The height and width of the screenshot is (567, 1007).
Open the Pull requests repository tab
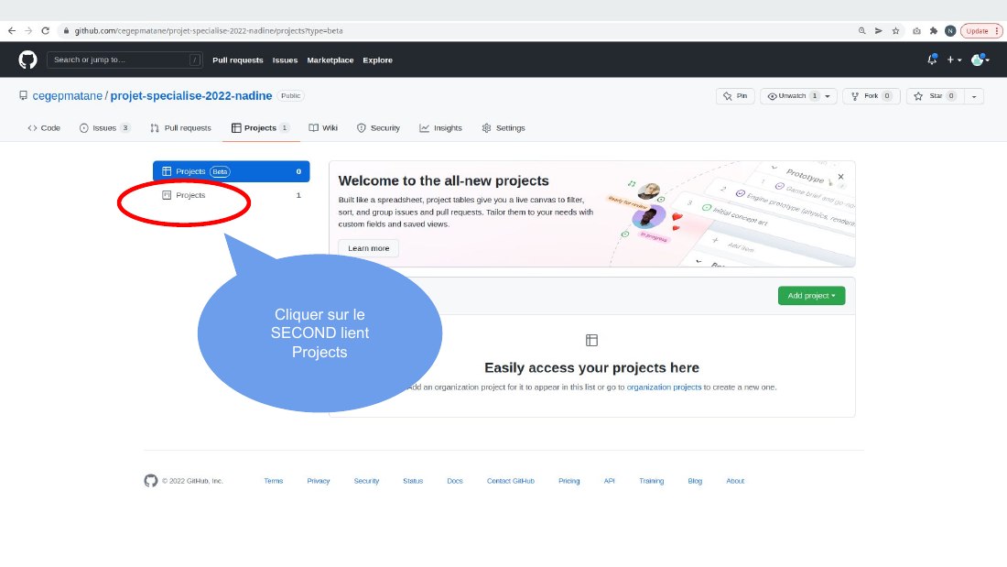pyautogui.click(x=180, y=128)
